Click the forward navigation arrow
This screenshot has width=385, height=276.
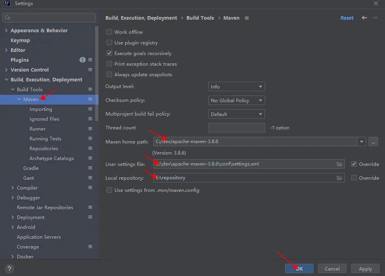coord(375,18)
